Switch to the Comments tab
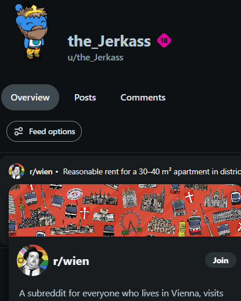241x301 pixels. (143, 97)
